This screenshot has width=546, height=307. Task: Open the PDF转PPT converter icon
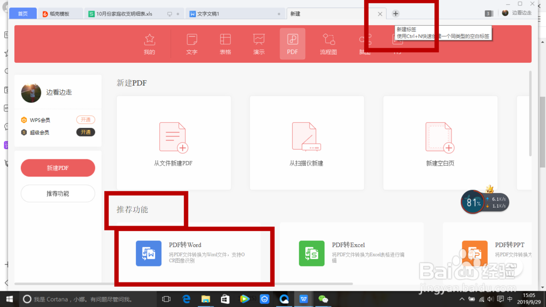click(x=474, y=253)
